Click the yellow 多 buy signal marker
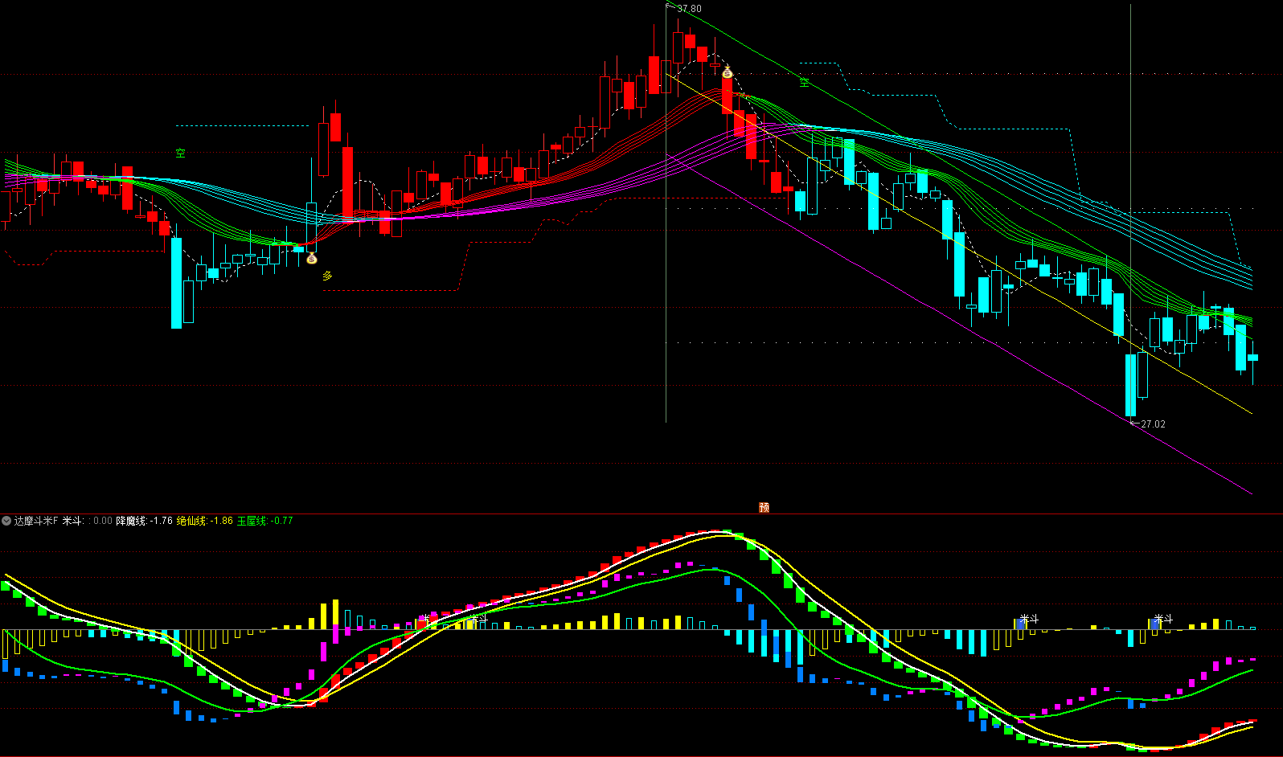This screenshot has width=1283, height=757. (327, 276)
